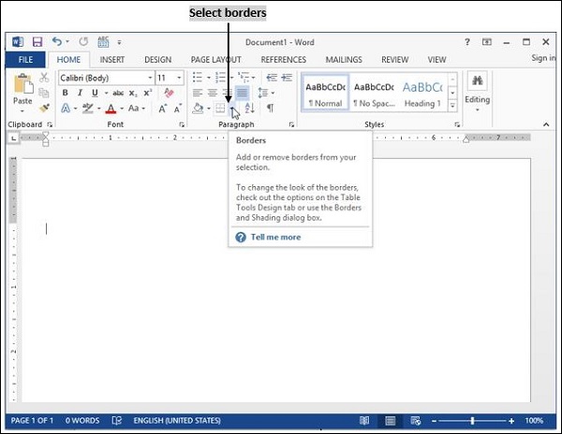The width and height of the screenshot is (562, 434).
Task: Apply Strikethrough to text
Action: pyautogui.click(x=116, y=94)
